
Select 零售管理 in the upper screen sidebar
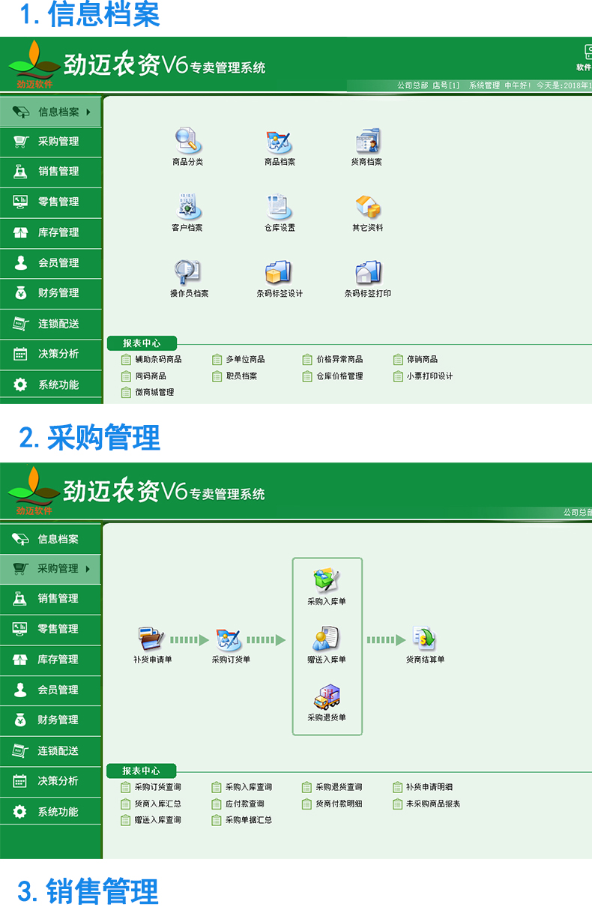coord(51,202)
